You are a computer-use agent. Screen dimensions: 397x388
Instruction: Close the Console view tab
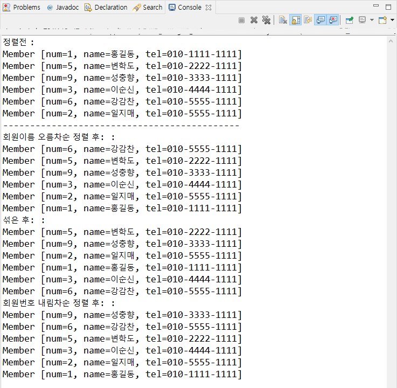(x=208, y=8)
